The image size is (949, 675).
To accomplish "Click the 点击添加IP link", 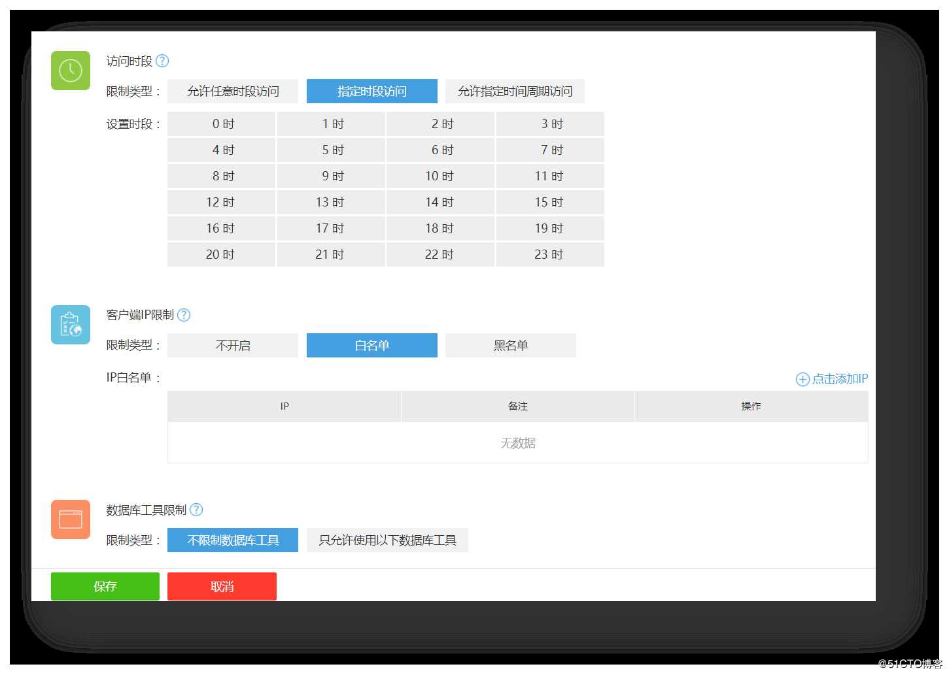I will [832, 379].
